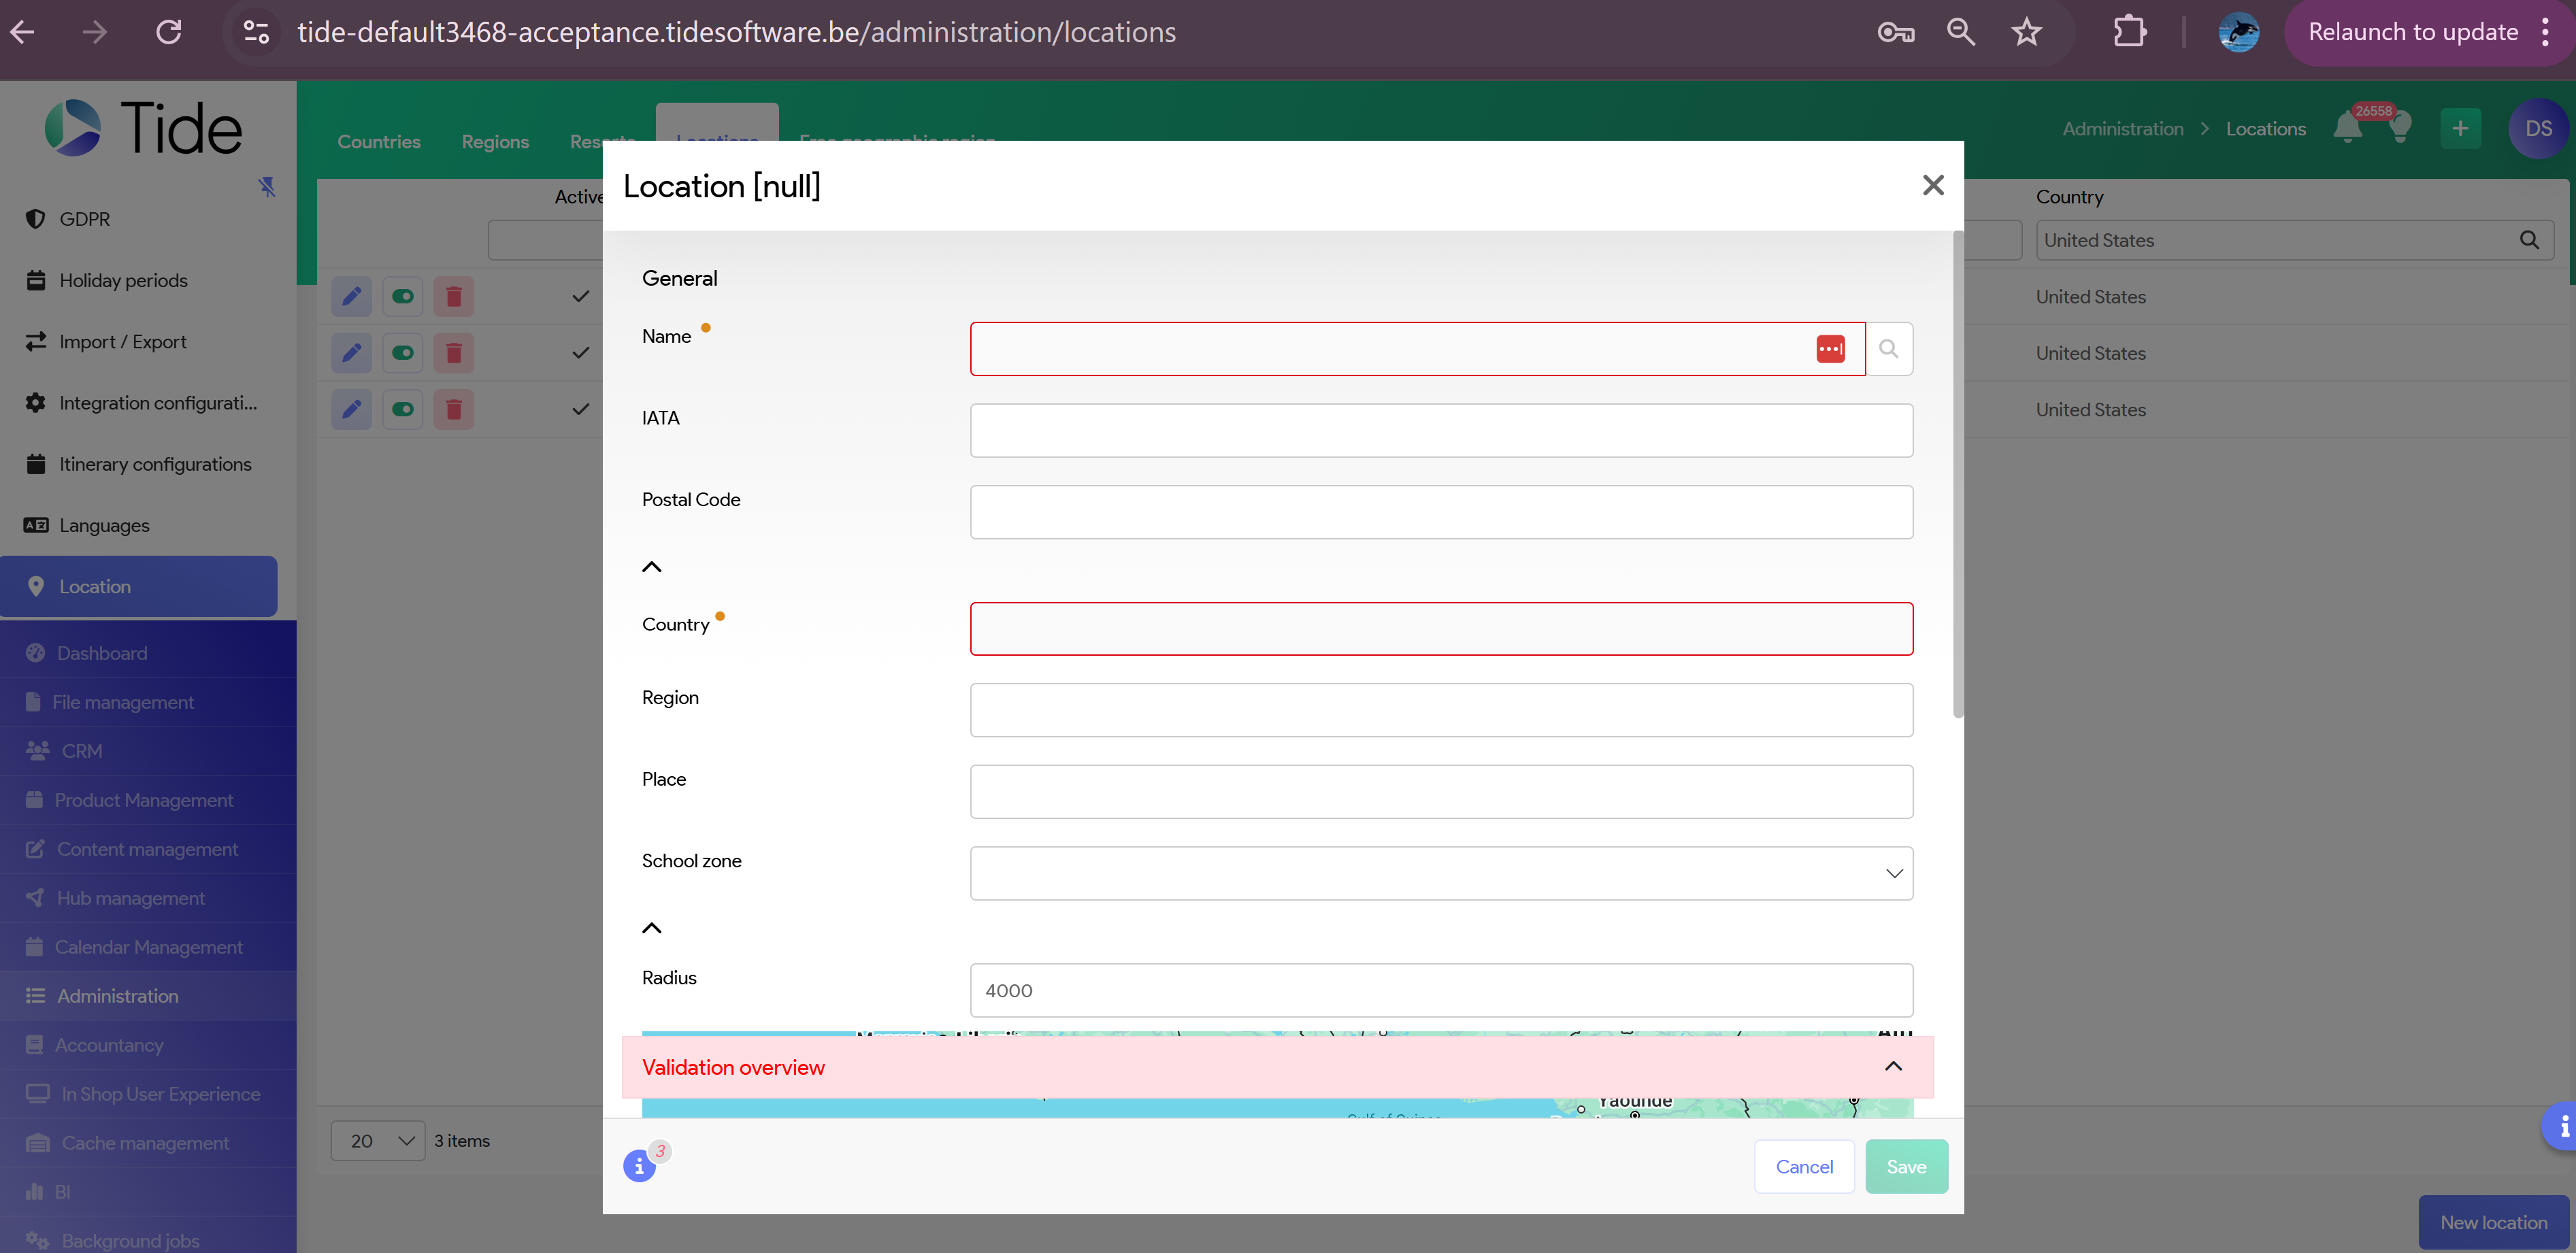
Task: Toggle the active switch on the first row
Action: (403, 297)
